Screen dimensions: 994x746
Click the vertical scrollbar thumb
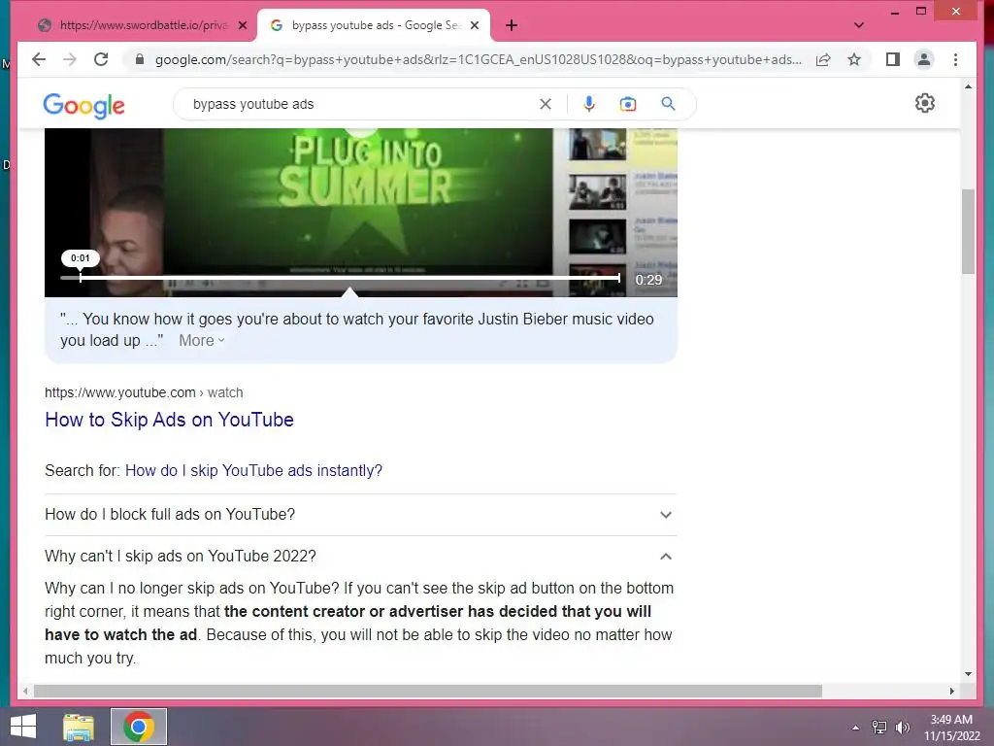[x=968, y=231]
